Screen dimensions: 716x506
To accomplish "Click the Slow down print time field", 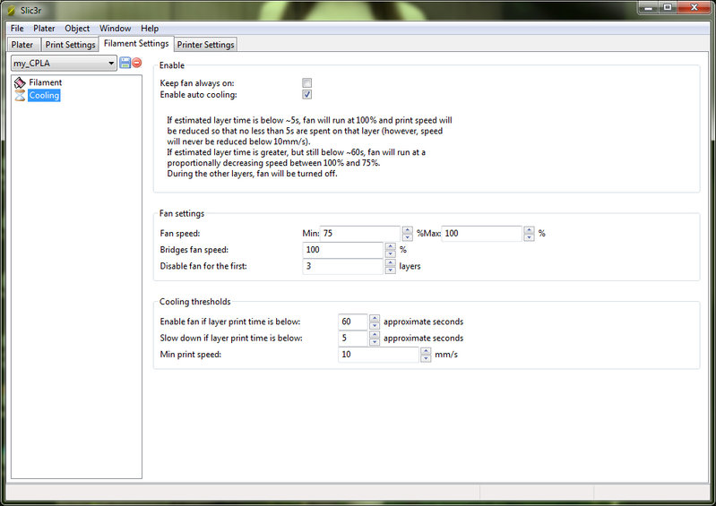I will click(x=353, y=339).
